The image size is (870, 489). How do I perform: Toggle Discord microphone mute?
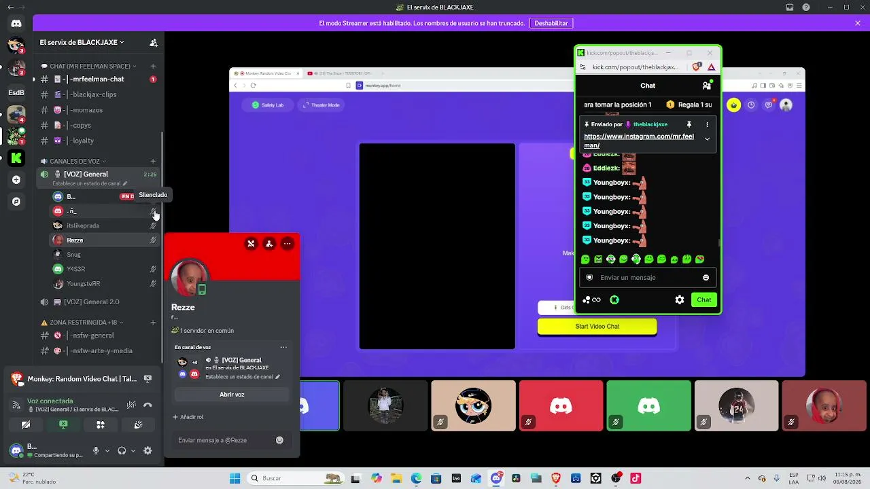coord(96,450)
